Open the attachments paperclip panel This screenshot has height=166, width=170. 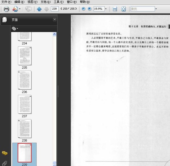coord(5,163)
